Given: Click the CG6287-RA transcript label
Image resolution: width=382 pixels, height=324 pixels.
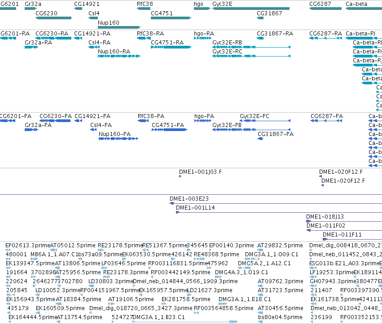Looking at the screenshot, I should (326, 34).
